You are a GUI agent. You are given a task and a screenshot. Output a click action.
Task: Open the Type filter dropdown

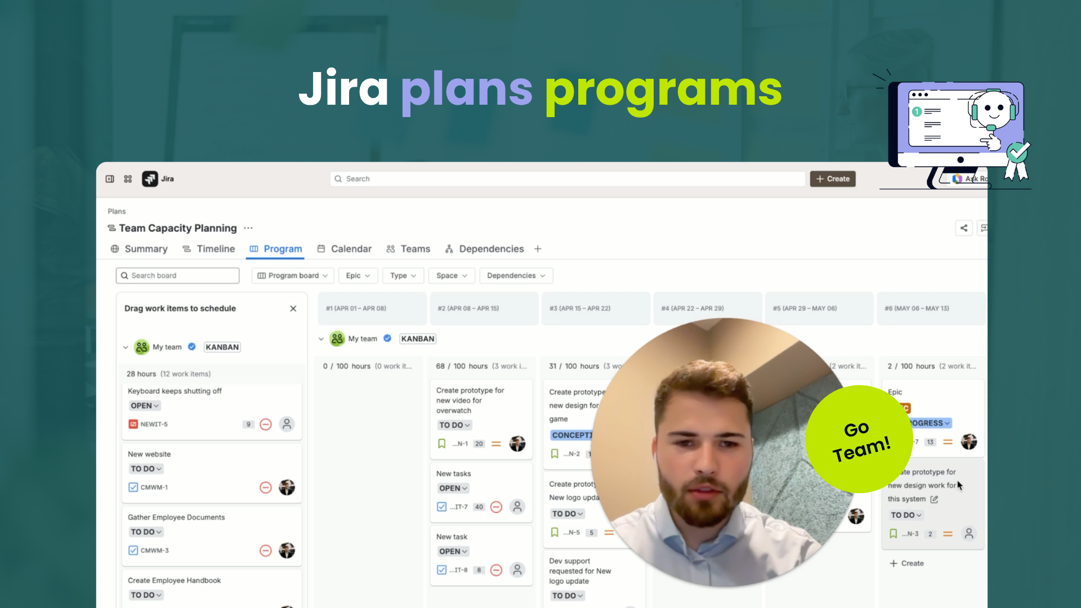tap(403, 275)
